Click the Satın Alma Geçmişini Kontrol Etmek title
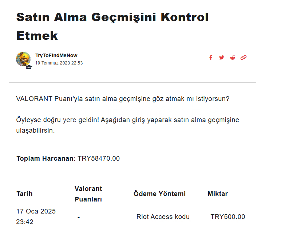This screenshot has height=227, width=285. (x=112, y=26)
